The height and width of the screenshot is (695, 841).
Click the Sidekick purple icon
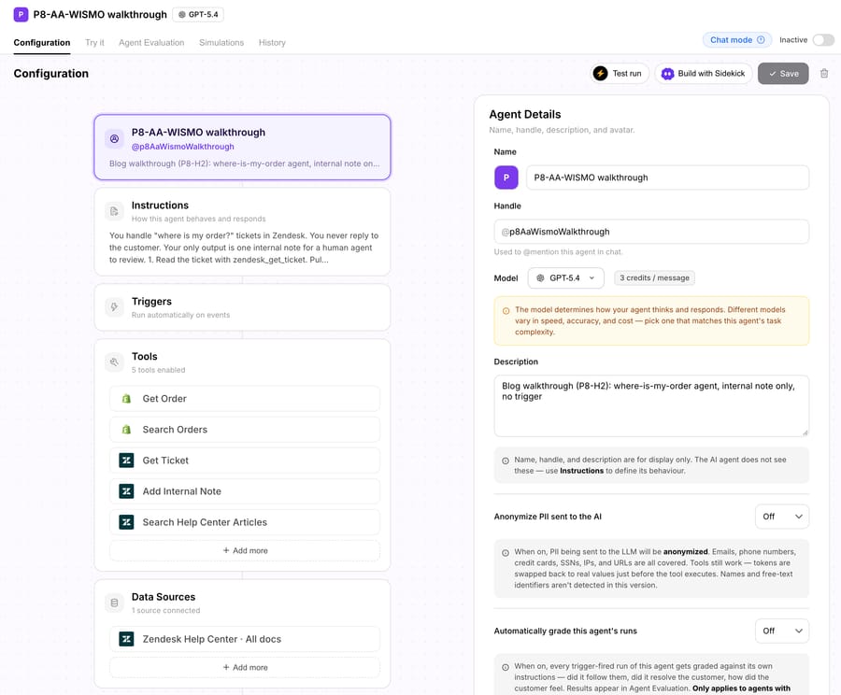point(667,74)
